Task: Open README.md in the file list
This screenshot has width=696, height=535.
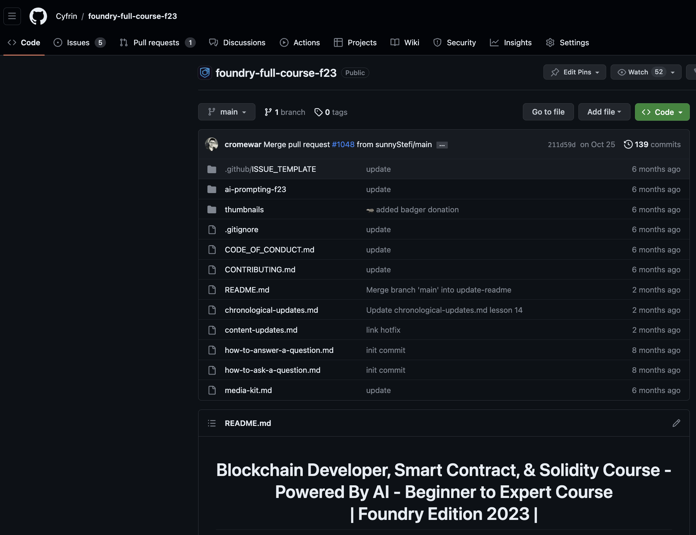Action: (x=247, y=290)
